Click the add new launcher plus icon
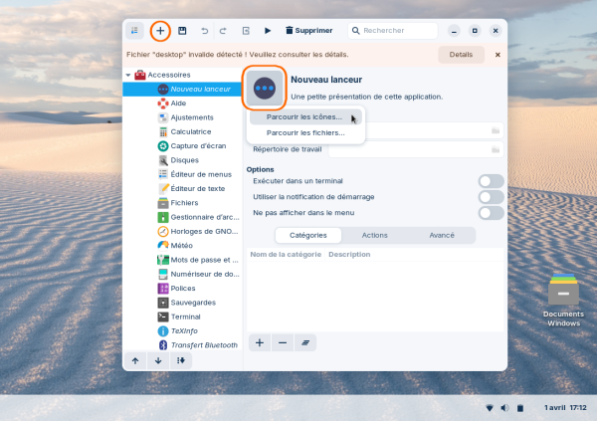 160,31
